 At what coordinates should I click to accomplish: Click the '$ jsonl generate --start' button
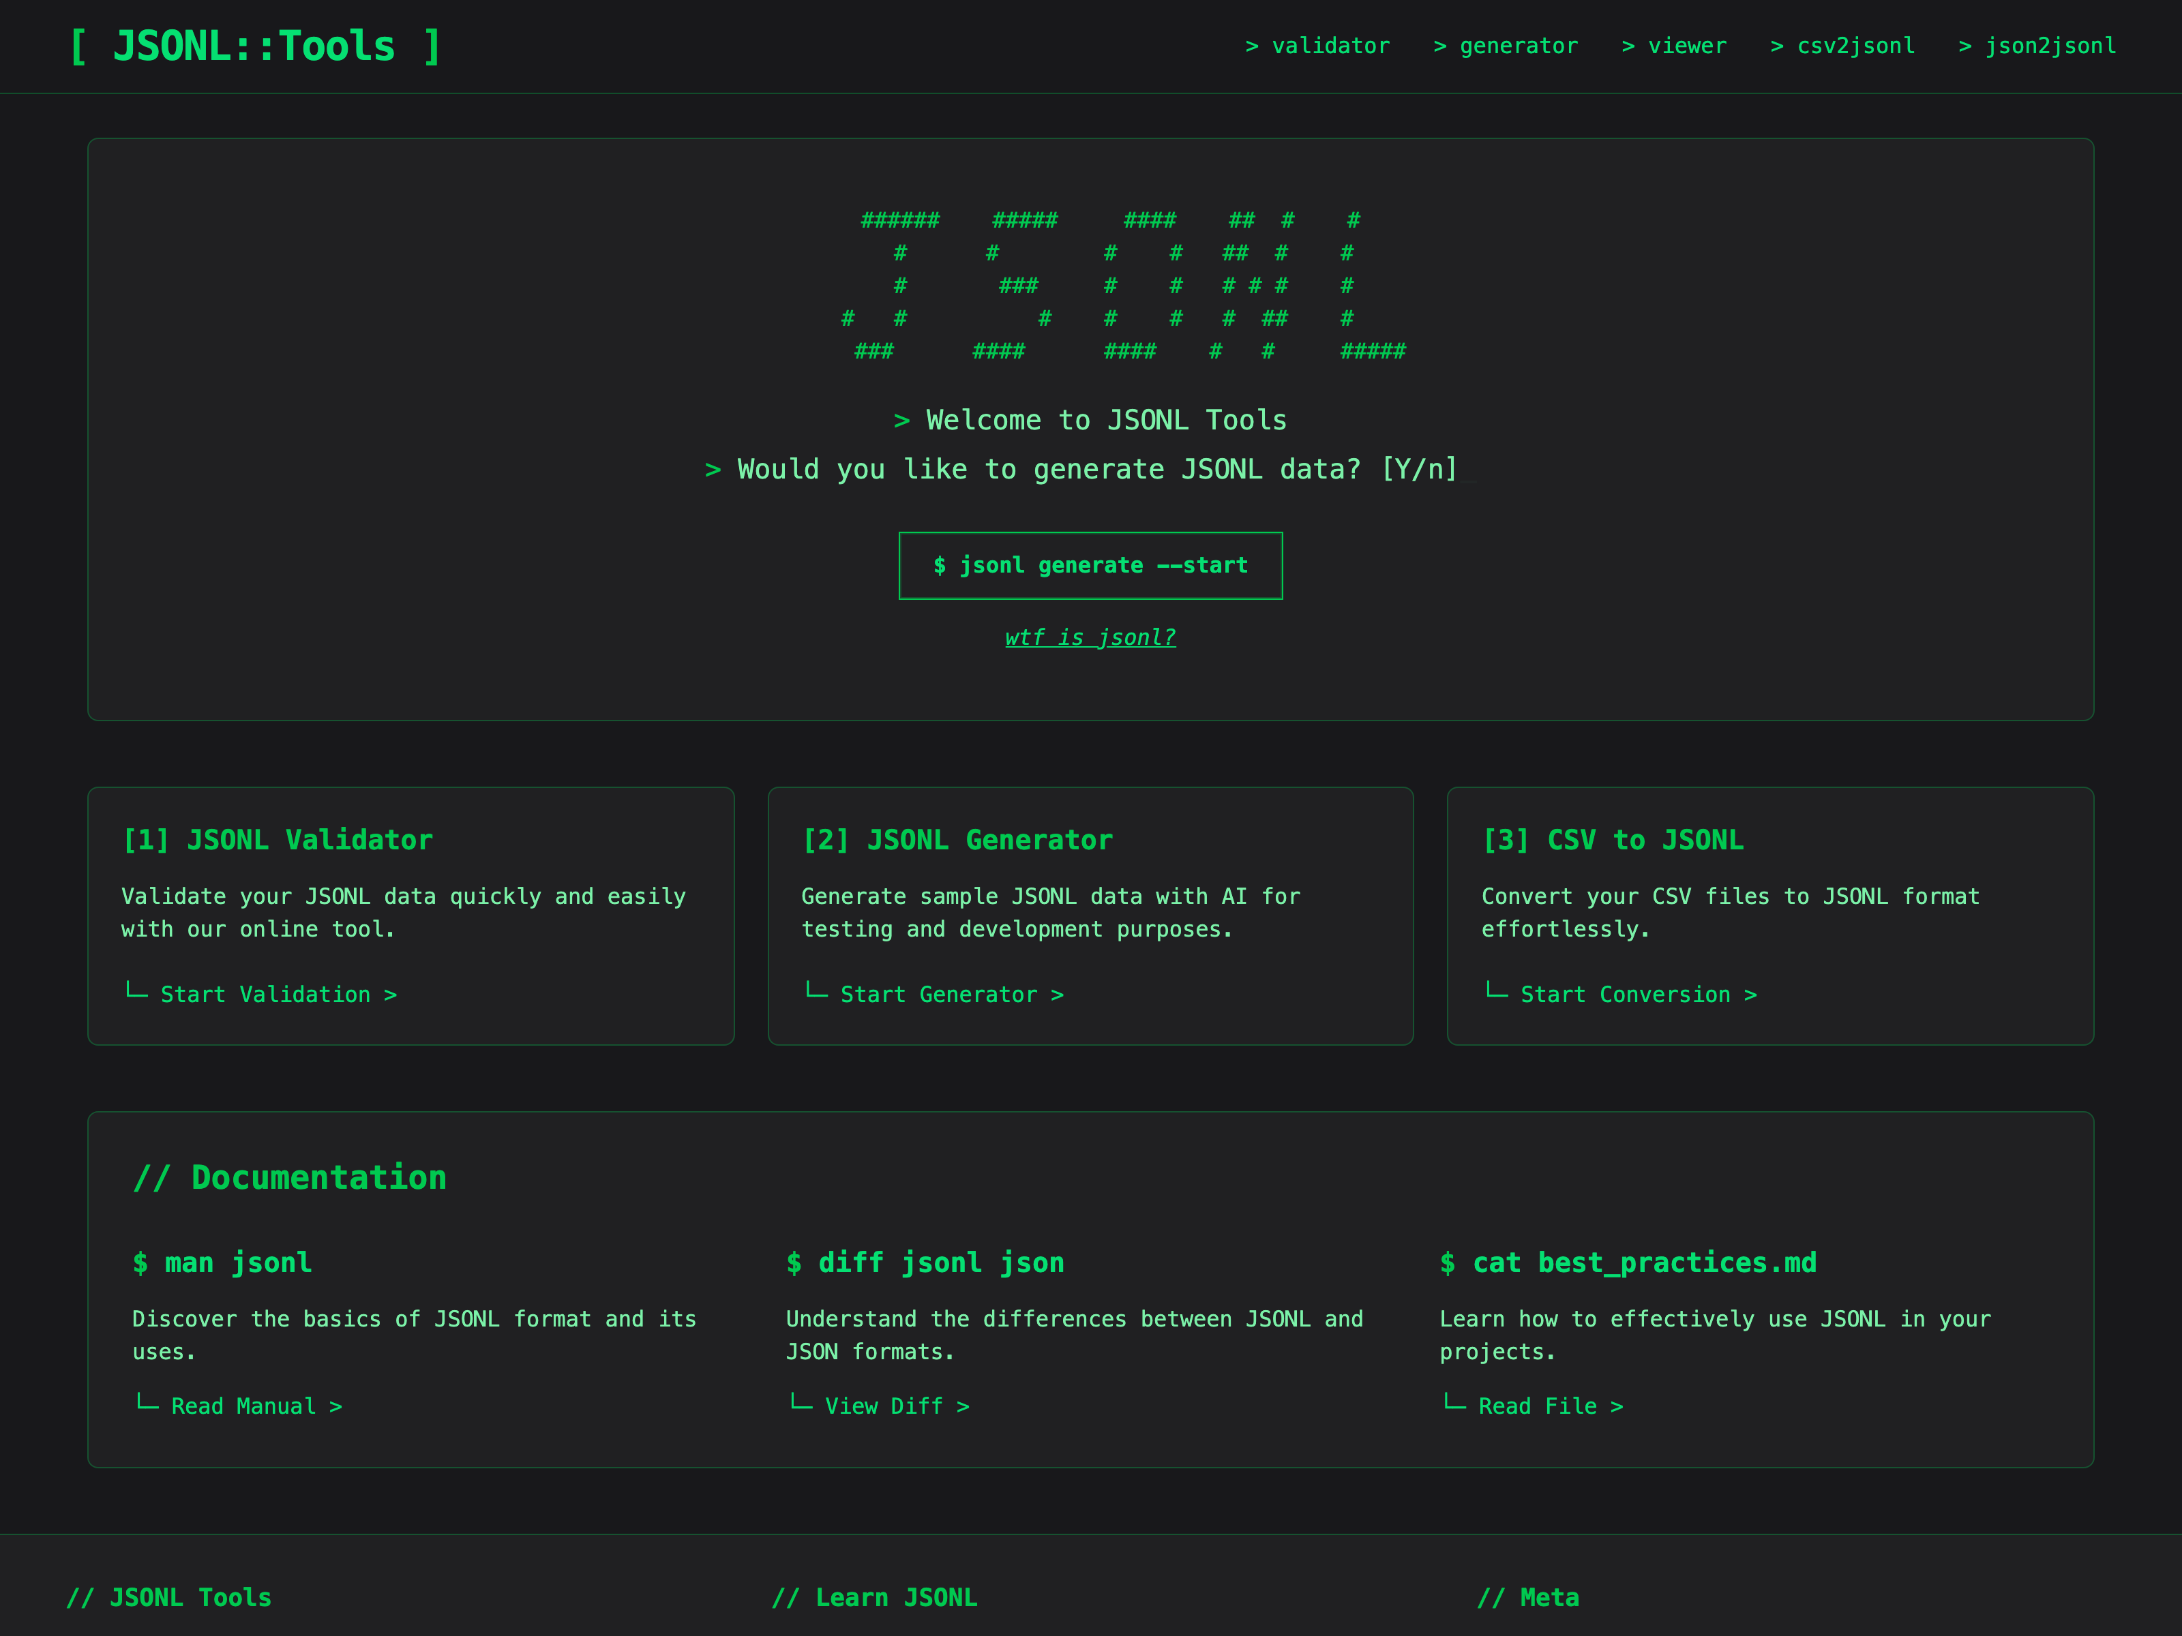click(1090, 565)
